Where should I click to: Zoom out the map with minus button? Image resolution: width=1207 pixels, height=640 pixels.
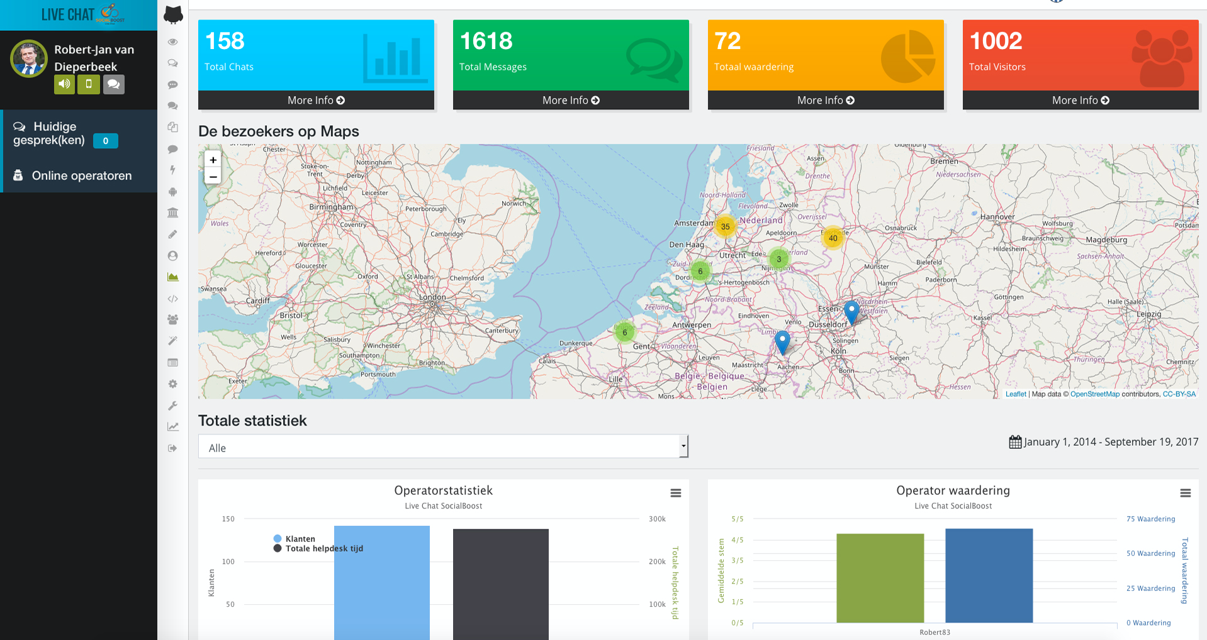point(213,177)
